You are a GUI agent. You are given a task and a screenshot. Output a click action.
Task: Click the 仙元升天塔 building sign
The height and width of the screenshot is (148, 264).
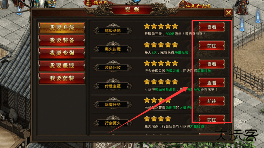195,5
